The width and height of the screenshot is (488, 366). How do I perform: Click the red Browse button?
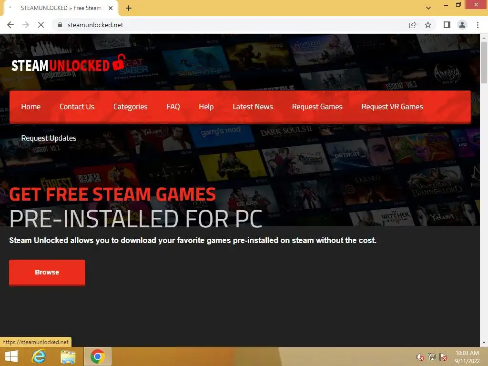tap(47, 272)
